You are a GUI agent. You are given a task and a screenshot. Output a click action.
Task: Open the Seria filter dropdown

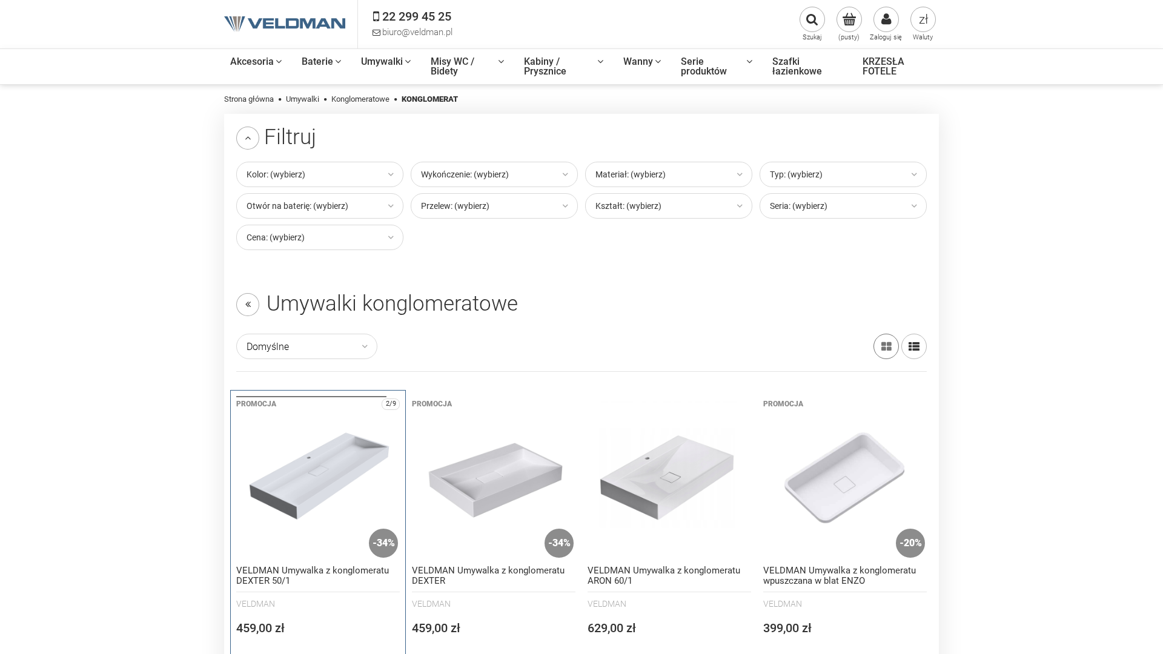843,206
